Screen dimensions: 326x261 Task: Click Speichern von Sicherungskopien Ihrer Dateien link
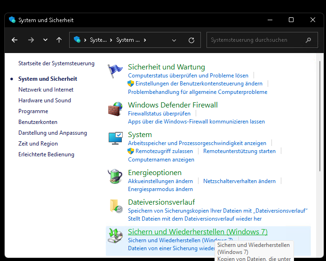pyautogui.click(x=218, y=211)
